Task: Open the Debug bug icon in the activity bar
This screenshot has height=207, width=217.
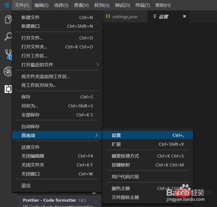Action: (8, 71)
